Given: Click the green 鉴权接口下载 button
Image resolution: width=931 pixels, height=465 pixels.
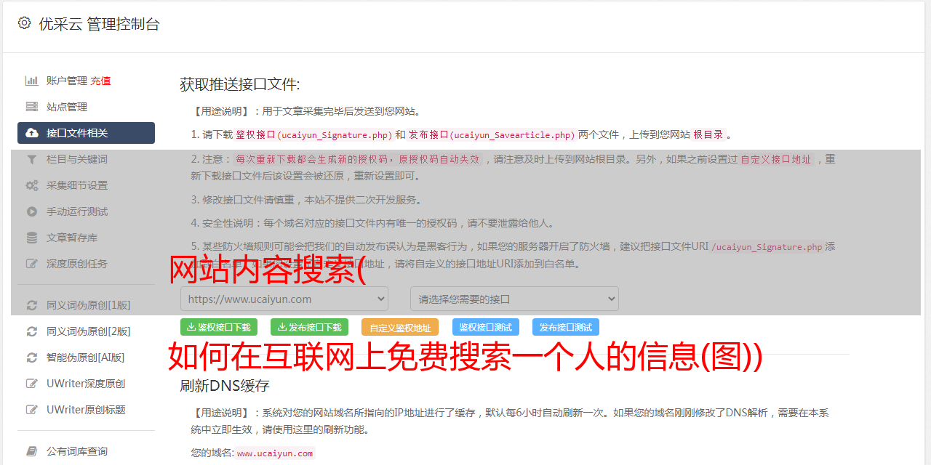Looking at the screenshot, I should [219, 327].
